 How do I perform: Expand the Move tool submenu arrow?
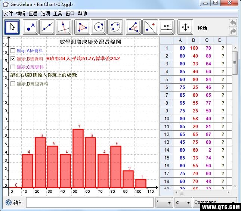coord(18,33)
